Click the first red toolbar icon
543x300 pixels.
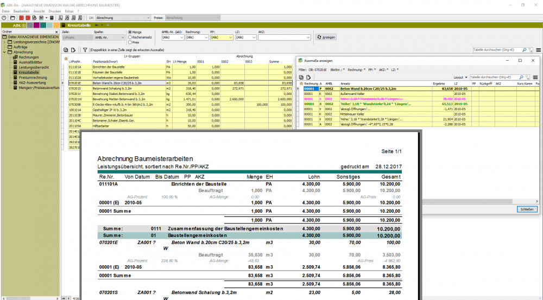click(x=22, y=18)
